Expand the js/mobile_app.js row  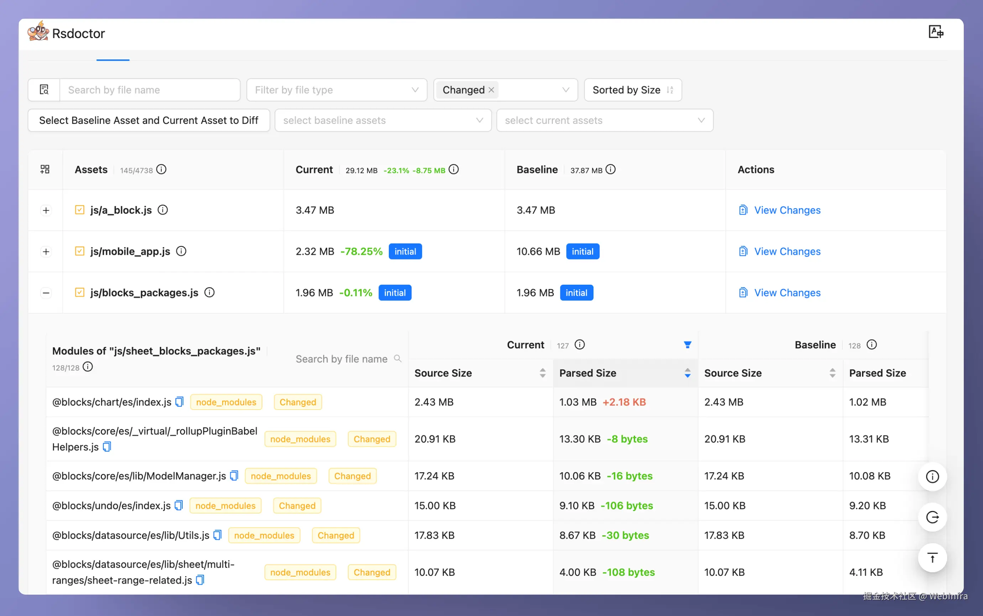[46, 251]
